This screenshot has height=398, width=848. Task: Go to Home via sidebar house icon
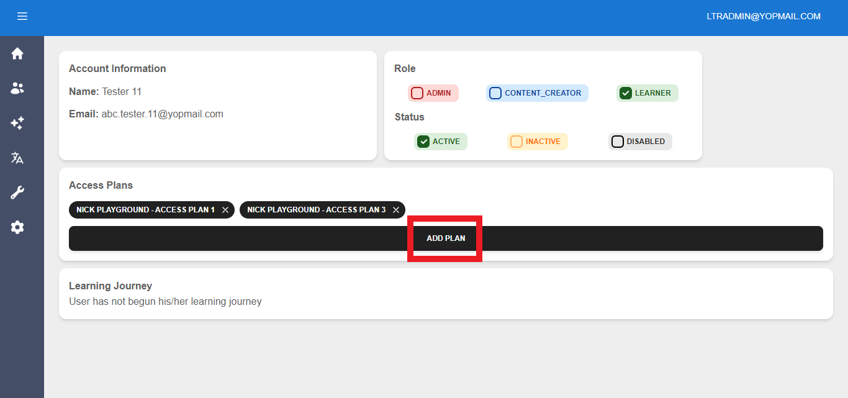tap(17, 53)
